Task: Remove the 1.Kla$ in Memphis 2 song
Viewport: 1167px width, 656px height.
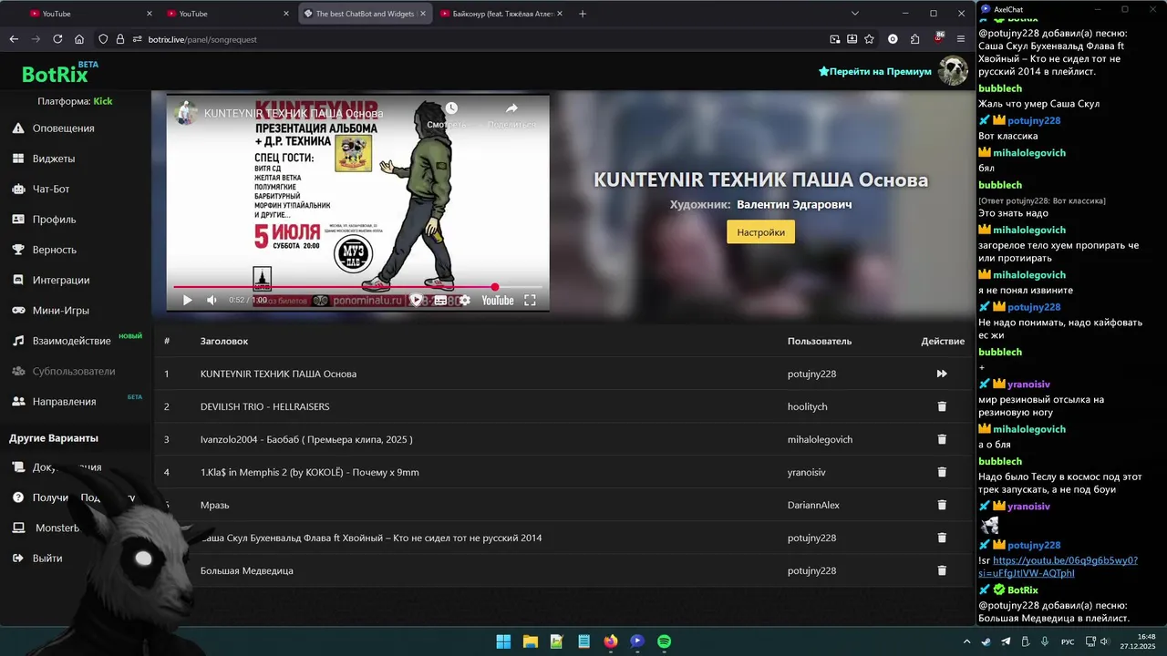Action: (x=942, y=472)
